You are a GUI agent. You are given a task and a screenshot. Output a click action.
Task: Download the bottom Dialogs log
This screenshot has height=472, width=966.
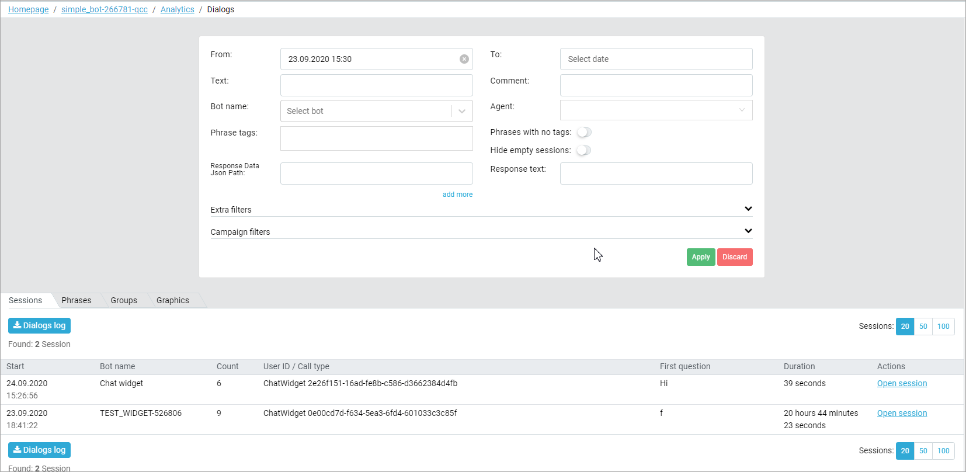tap(39, 450)
